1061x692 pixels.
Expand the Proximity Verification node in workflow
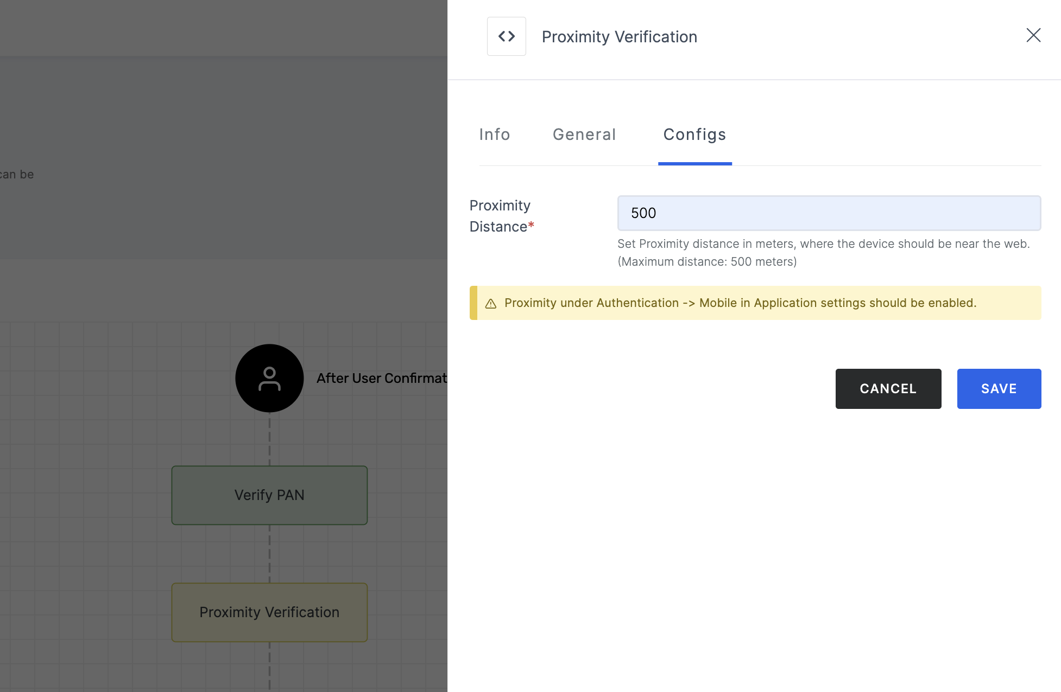270,612
